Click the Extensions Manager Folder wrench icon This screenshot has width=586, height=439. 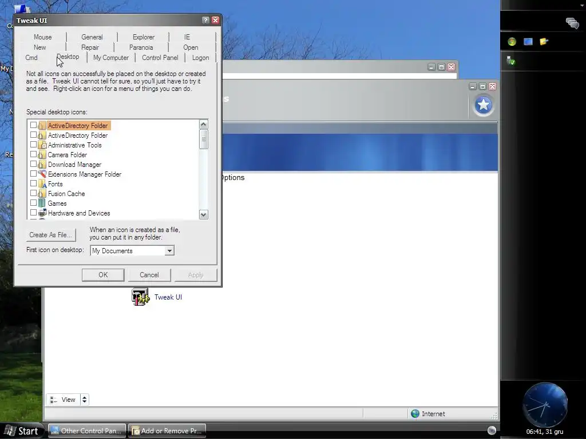tap(42, 174)
